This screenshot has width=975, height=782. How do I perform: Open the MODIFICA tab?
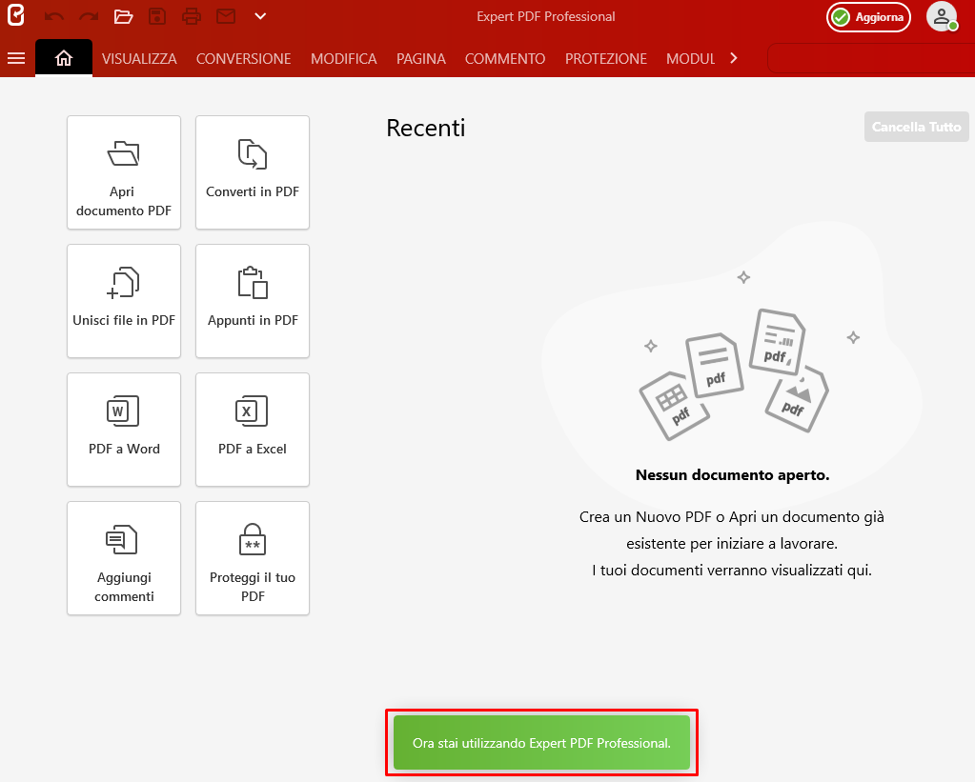[344, 59]
